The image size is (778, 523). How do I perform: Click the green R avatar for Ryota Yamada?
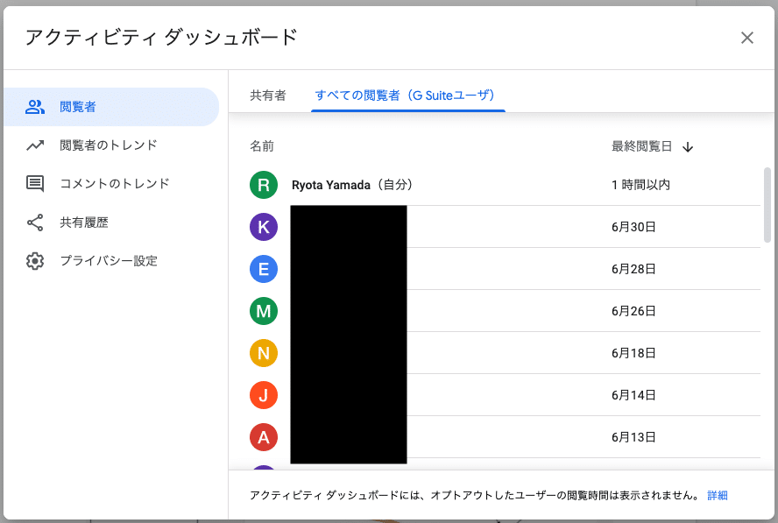[264, 185]
